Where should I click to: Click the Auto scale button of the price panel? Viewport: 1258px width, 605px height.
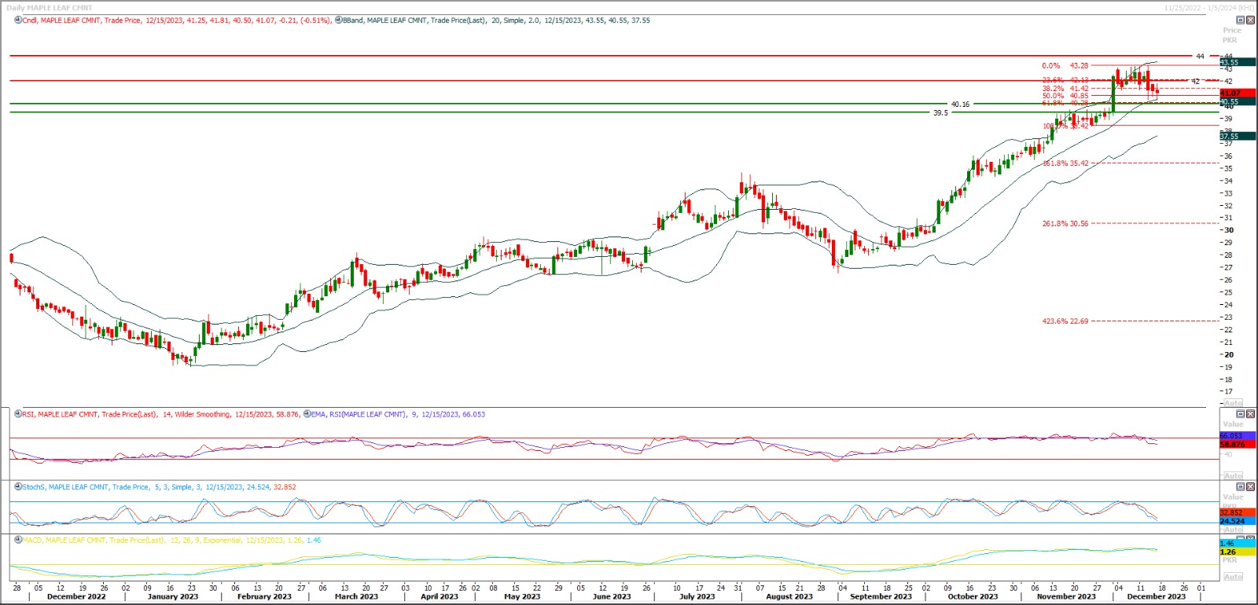pyautogui.click(x=1233, y=402)
